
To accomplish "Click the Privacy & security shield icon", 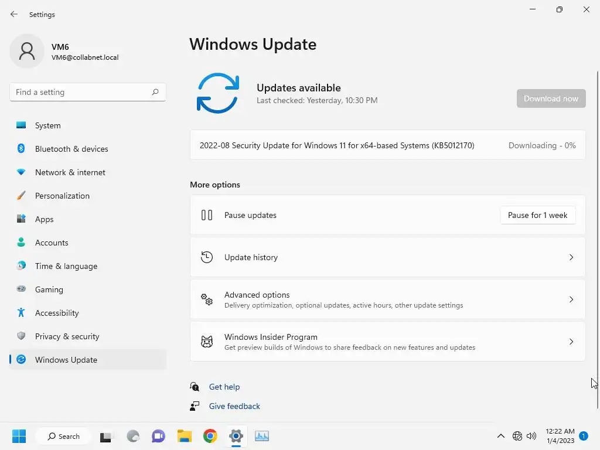I will 21,336.
